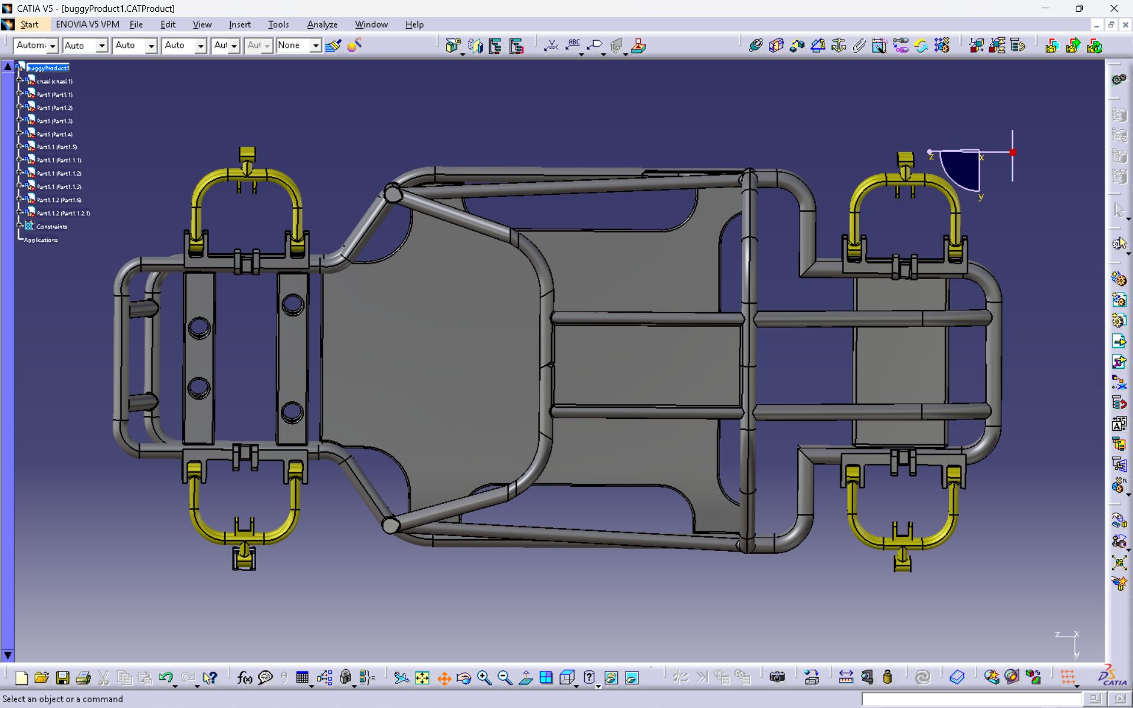The height and width of the screenshot is (708, 1133).
Task: Open the Analyze menu
Action: point(322,24)
